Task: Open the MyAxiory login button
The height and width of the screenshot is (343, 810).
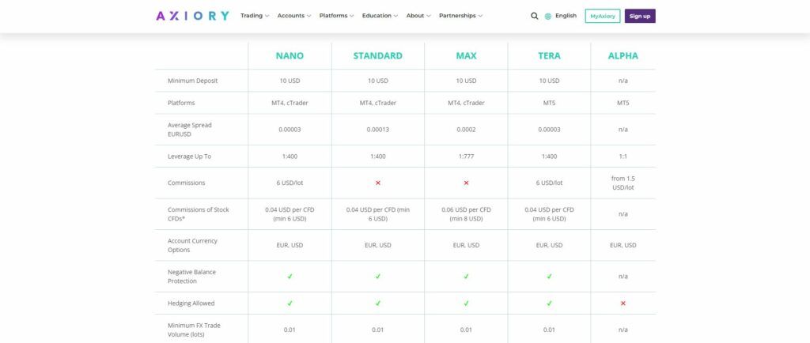Action: tap(602, 16)
